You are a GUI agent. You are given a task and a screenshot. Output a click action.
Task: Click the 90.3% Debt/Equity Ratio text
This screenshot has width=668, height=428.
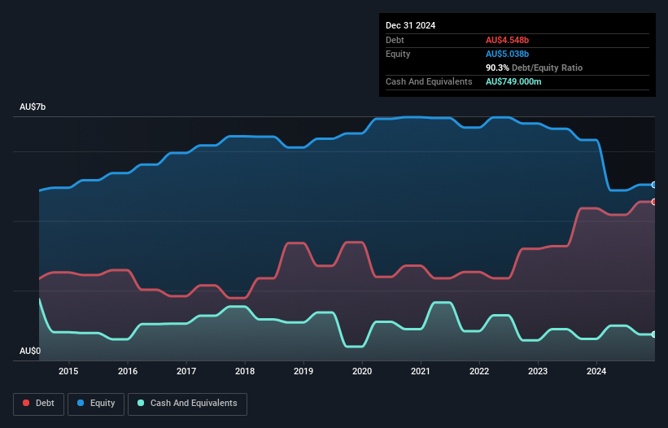(x=534, y=68)
